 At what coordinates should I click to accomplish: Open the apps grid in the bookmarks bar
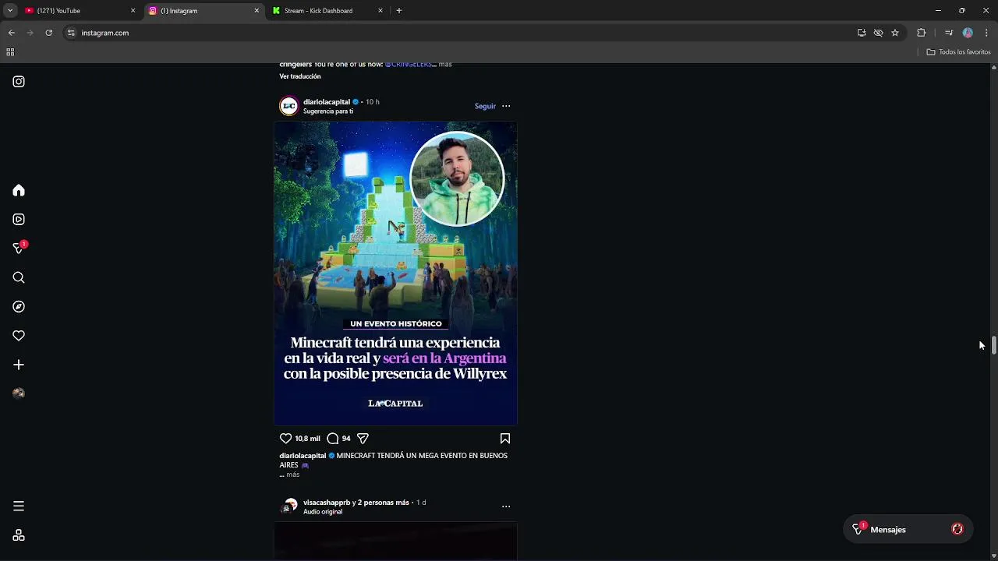click(x=10, y=52)
